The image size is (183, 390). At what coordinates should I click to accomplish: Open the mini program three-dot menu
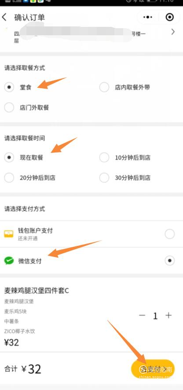[x=148, y=17]
